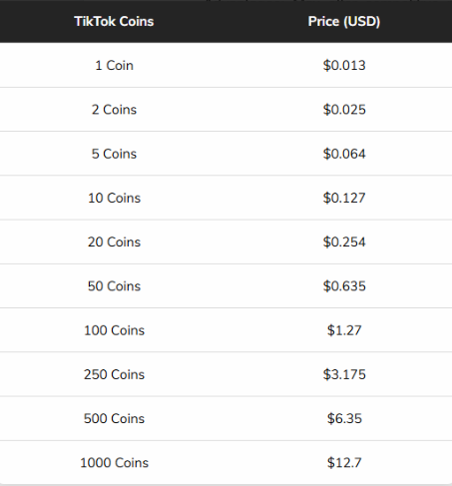The image size is (452, 486).
Task: Click the 50 Coins row label
Action: pyautogui.click(x=114, y=286)
